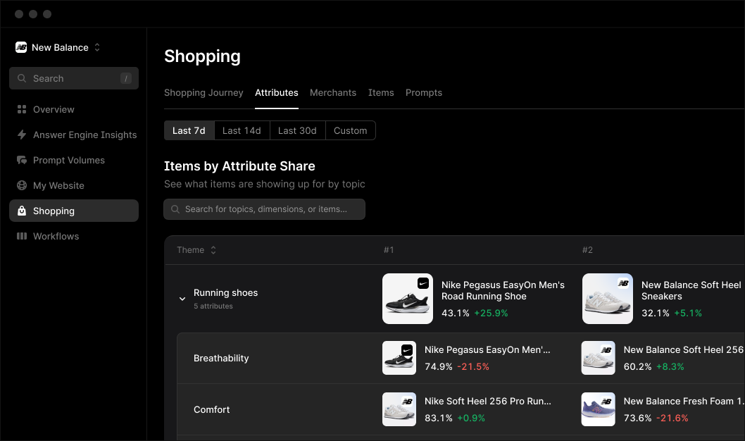Click the 73.6% share value
This screenshot has width=745, height=441.
tap(638, 418)
